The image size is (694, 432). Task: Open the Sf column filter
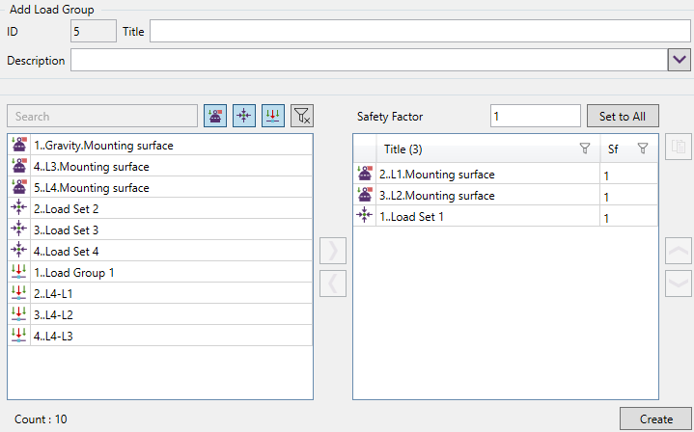(x=643, y=149)
